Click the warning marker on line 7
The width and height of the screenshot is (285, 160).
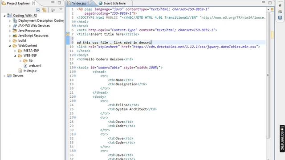tap(68, 34)
